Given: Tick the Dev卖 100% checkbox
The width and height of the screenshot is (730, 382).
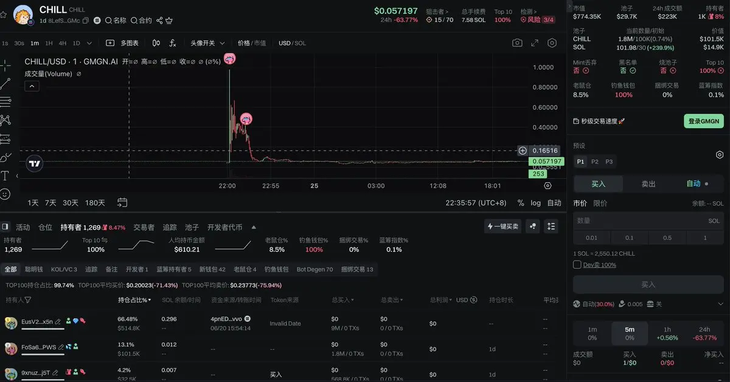Looking at the screenshot, I should point(577,265).
